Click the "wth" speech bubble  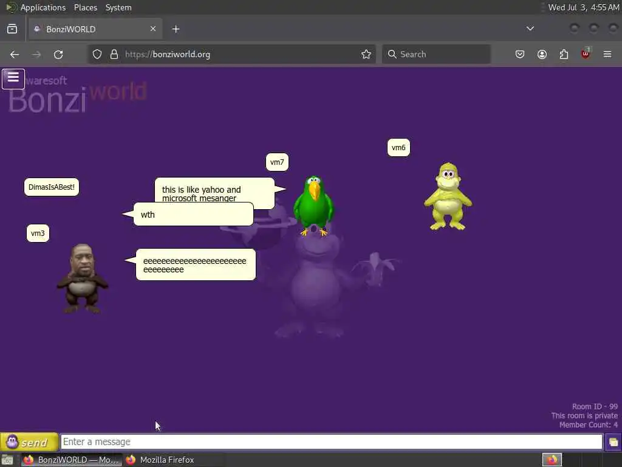point(193,215)
